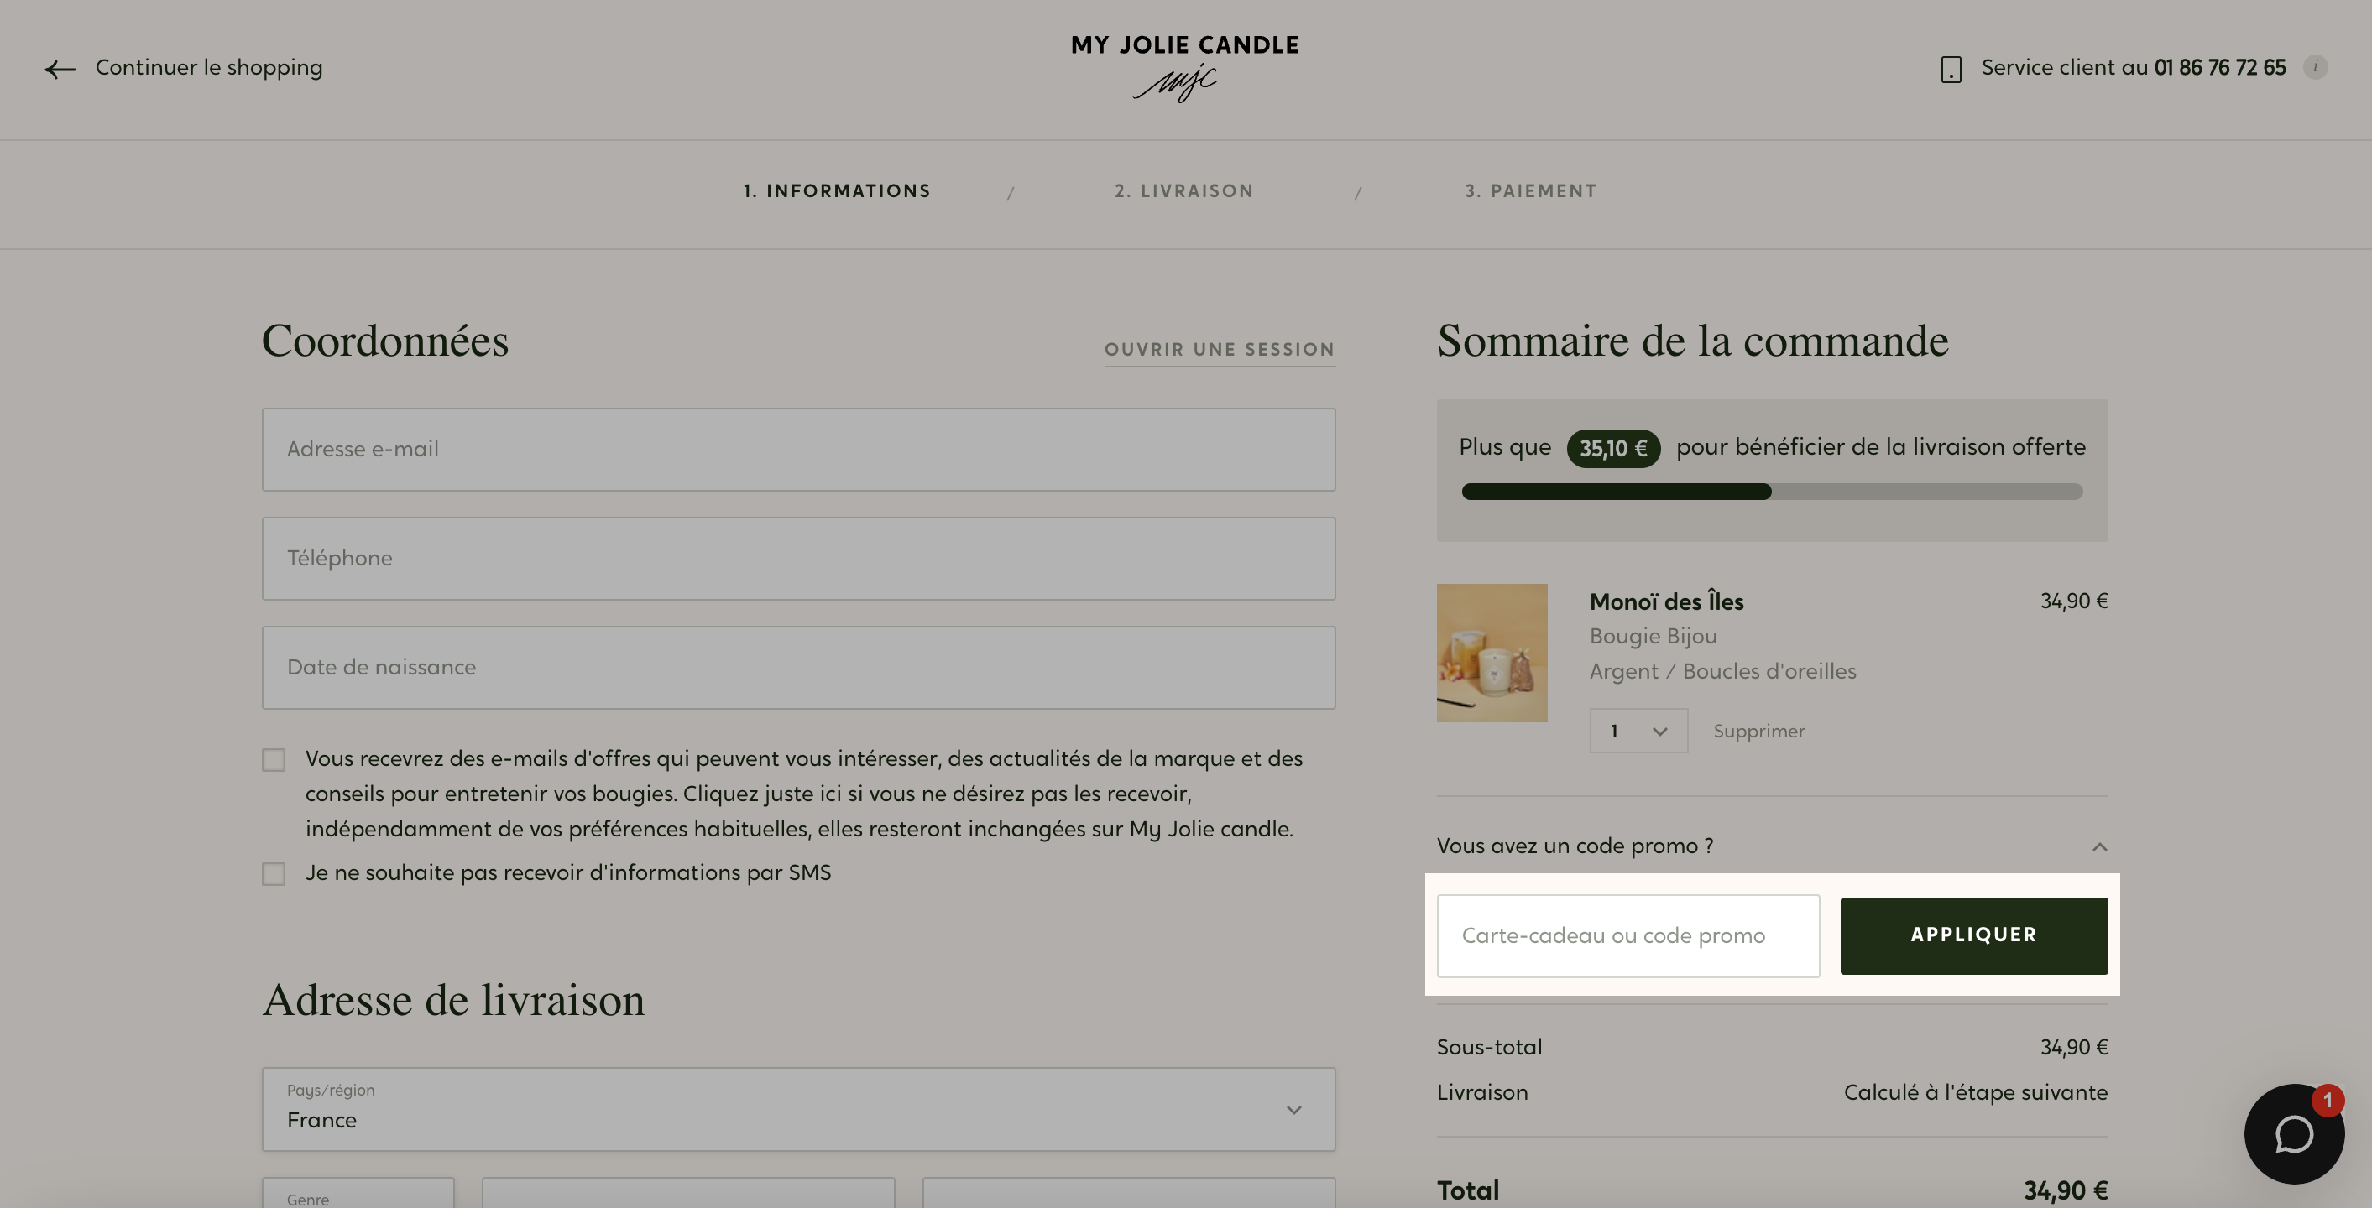Open the Pays/région France dropdown
The image size is (2372, 1208).
pyautogui.click(x=798, y=1109)
